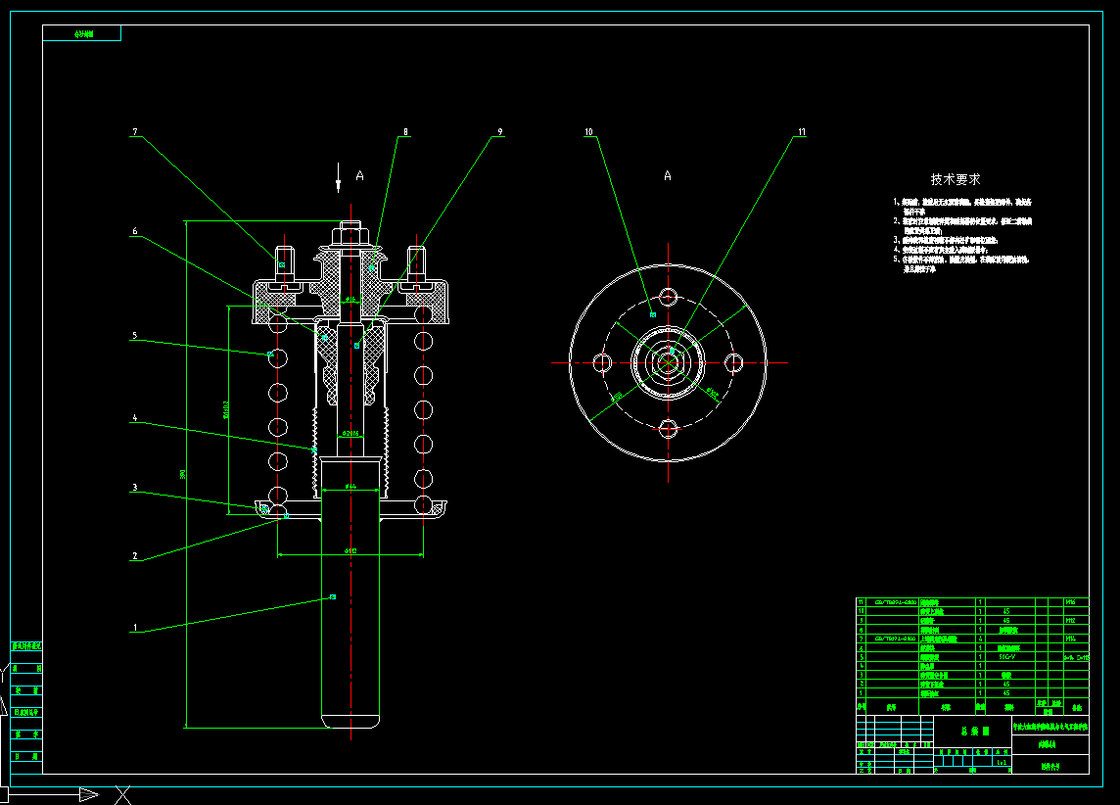Click material 45 in parts list row 1
1120x805 pixels.
pyautogui.click(x=1006, y=692)
